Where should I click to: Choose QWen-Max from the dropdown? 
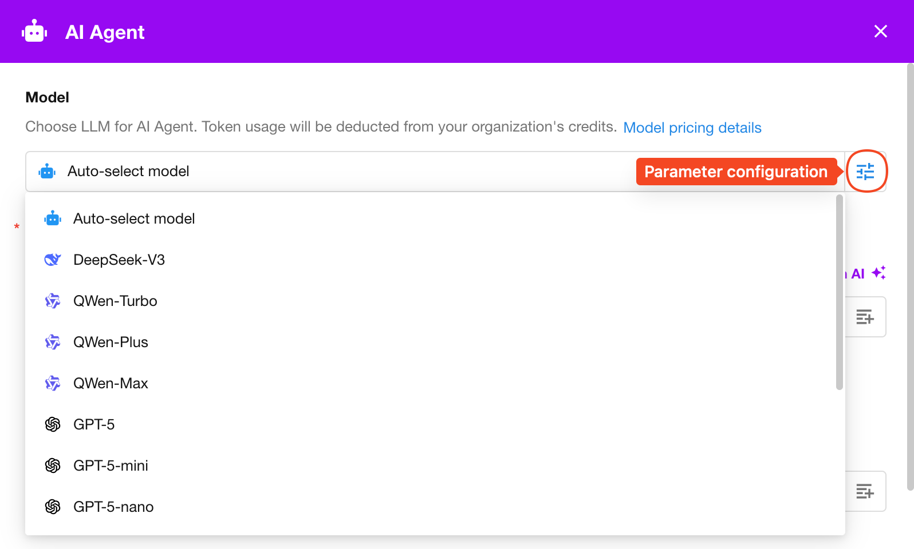(x=111, y=383)
